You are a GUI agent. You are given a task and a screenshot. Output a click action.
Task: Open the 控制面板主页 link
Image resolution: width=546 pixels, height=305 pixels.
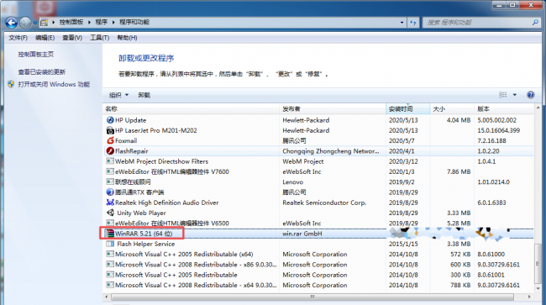(x=36, y=55)
